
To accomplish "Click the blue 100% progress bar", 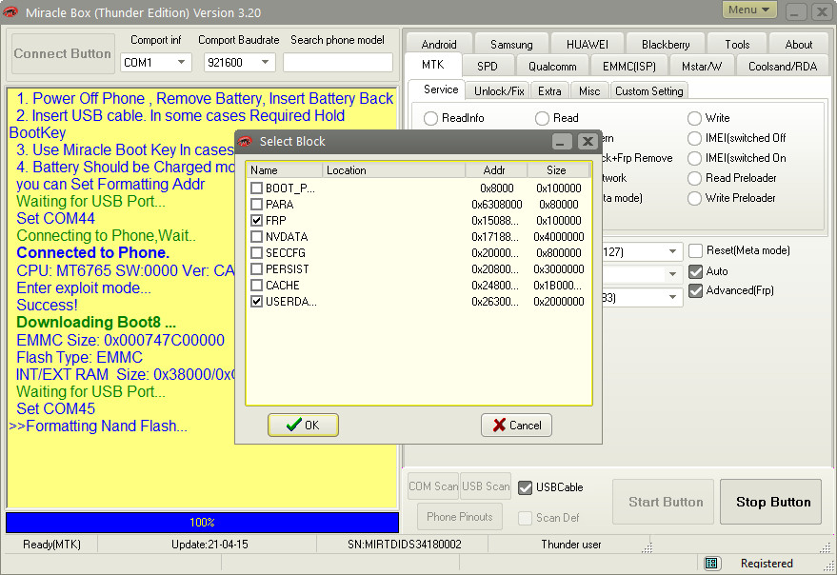I will click(x=202, y=523).
